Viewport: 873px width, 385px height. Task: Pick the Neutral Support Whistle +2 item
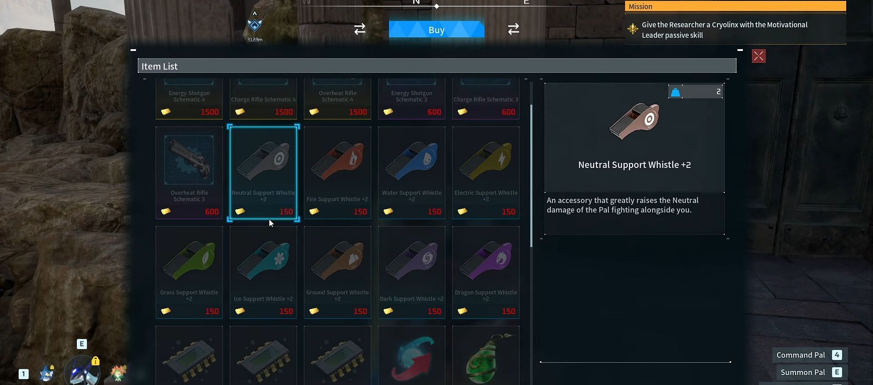[263, 173]
